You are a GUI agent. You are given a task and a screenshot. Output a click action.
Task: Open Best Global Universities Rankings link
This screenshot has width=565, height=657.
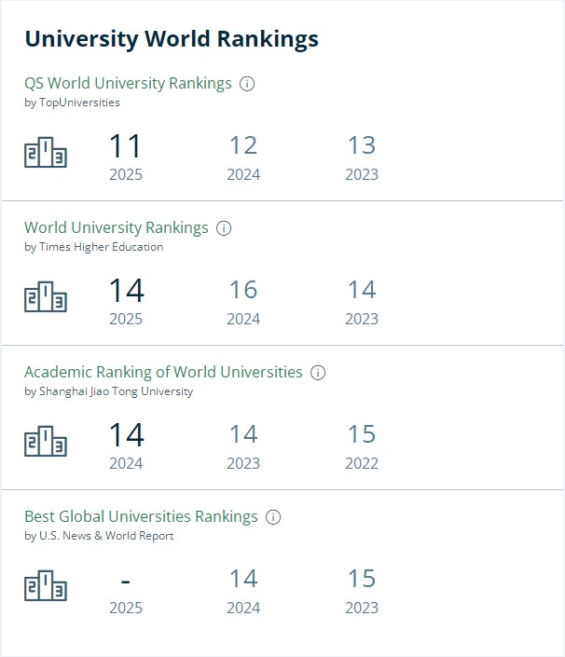point(141,516)
